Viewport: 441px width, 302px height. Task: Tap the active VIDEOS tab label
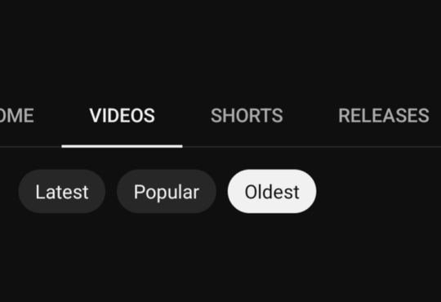(122, 116)
